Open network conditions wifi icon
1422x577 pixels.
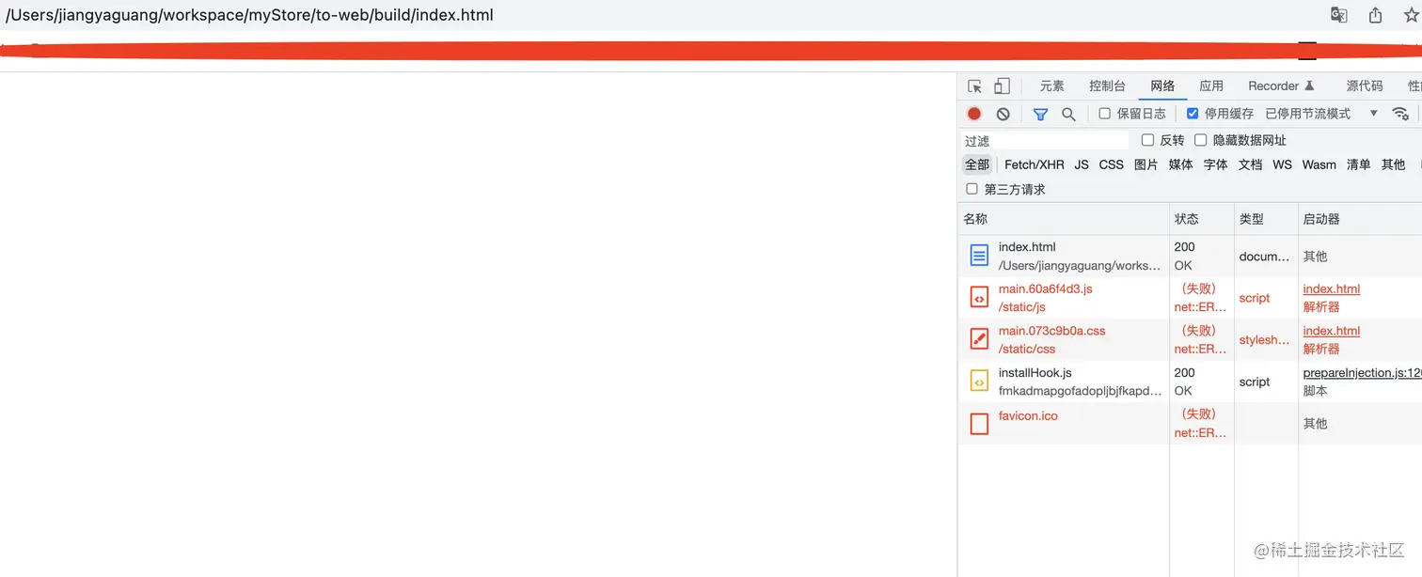(x=1400, y=114)
